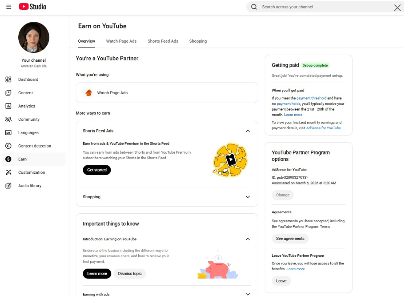Click the Customization magic wand icon
This screenshot has height=297, width=404.
coord(8,172)
